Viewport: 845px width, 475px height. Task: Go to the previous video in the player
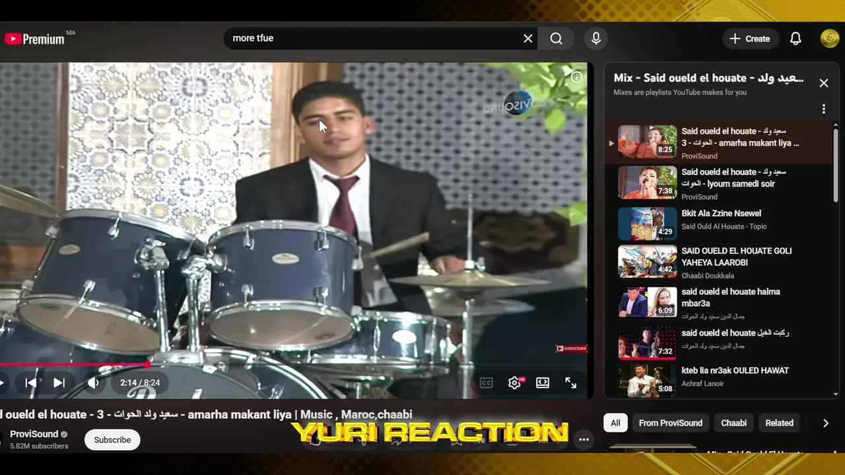(x=31, y=383)
